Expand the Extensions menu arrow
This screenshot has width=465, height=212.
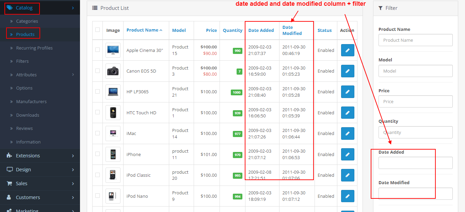pyautogui.click(x=73, y=156)
